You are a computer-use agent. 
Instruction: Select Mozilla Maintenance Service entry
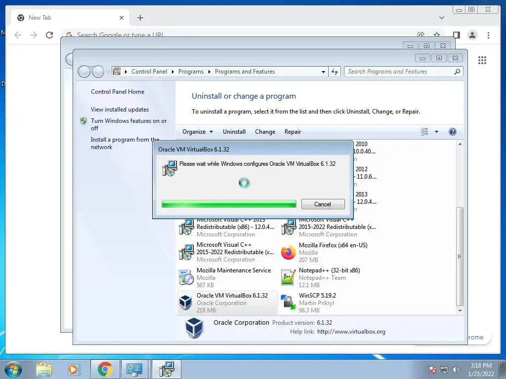tap(227, 277)
